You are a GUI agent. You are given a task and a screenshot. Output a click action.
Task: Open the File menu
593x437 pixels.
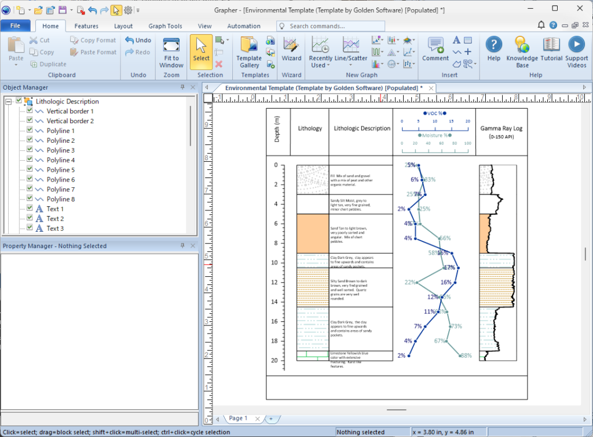(x=16, y=26)
